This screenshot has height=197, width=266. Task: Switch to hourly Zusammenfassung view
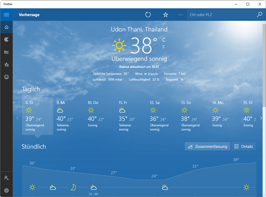pos(207,147)
